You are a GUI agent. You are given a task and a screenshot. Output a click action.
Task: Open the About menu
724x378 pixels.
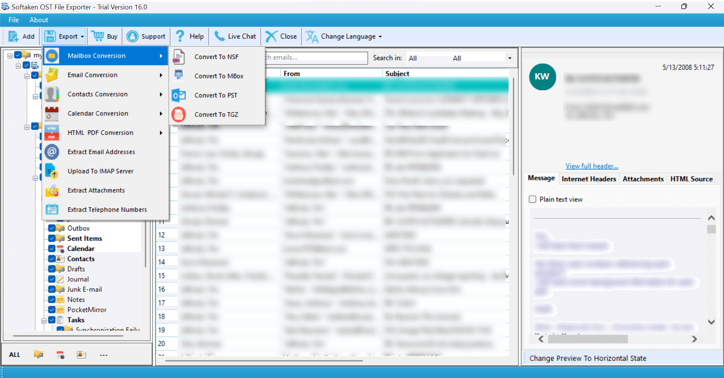pyautogui.click(x=39, y=20)
